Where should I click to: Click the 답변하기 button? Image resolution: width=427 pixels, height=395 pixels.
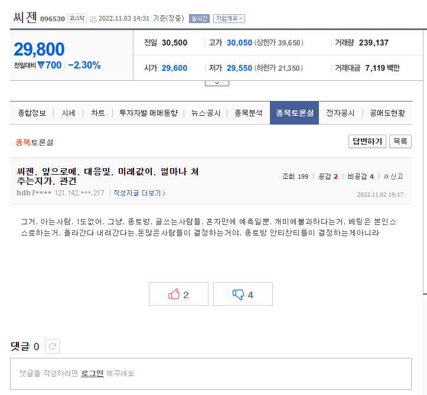[x=367, y=141]
